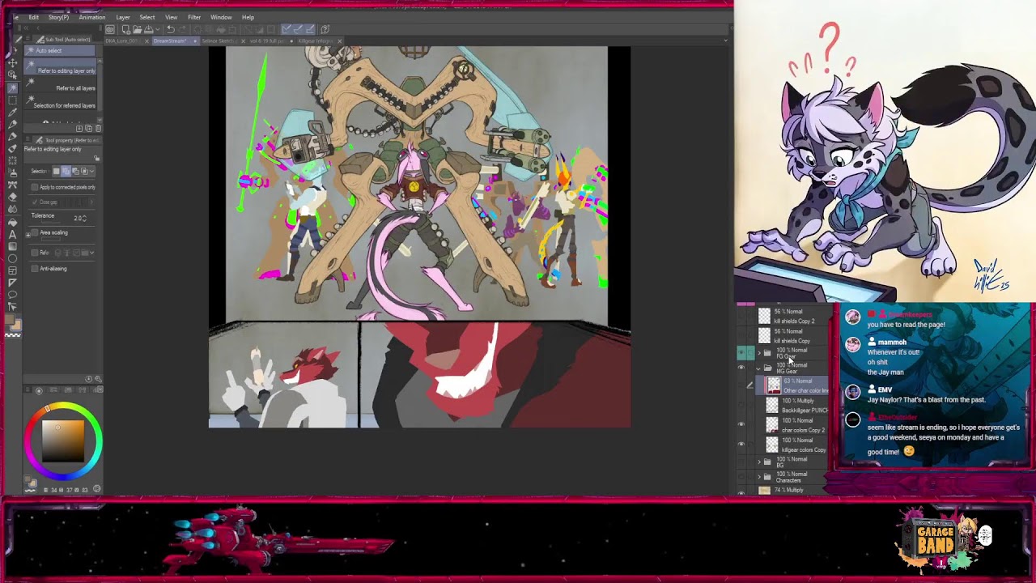Hide the MG Gear folder eye
Image resolution: width=1036 pixels, height=583 pixels.
coord(741,367)
